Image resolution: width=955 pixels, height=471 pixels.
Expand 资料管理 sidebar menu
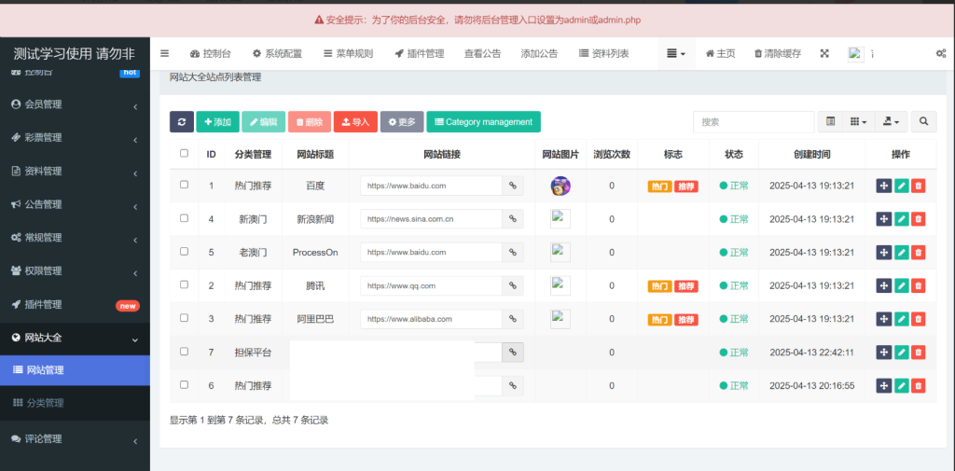tap(75, 172)
